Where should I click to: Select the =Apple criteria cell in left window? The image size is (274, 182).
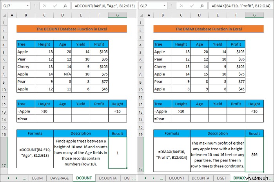click(x=26, y=111)
